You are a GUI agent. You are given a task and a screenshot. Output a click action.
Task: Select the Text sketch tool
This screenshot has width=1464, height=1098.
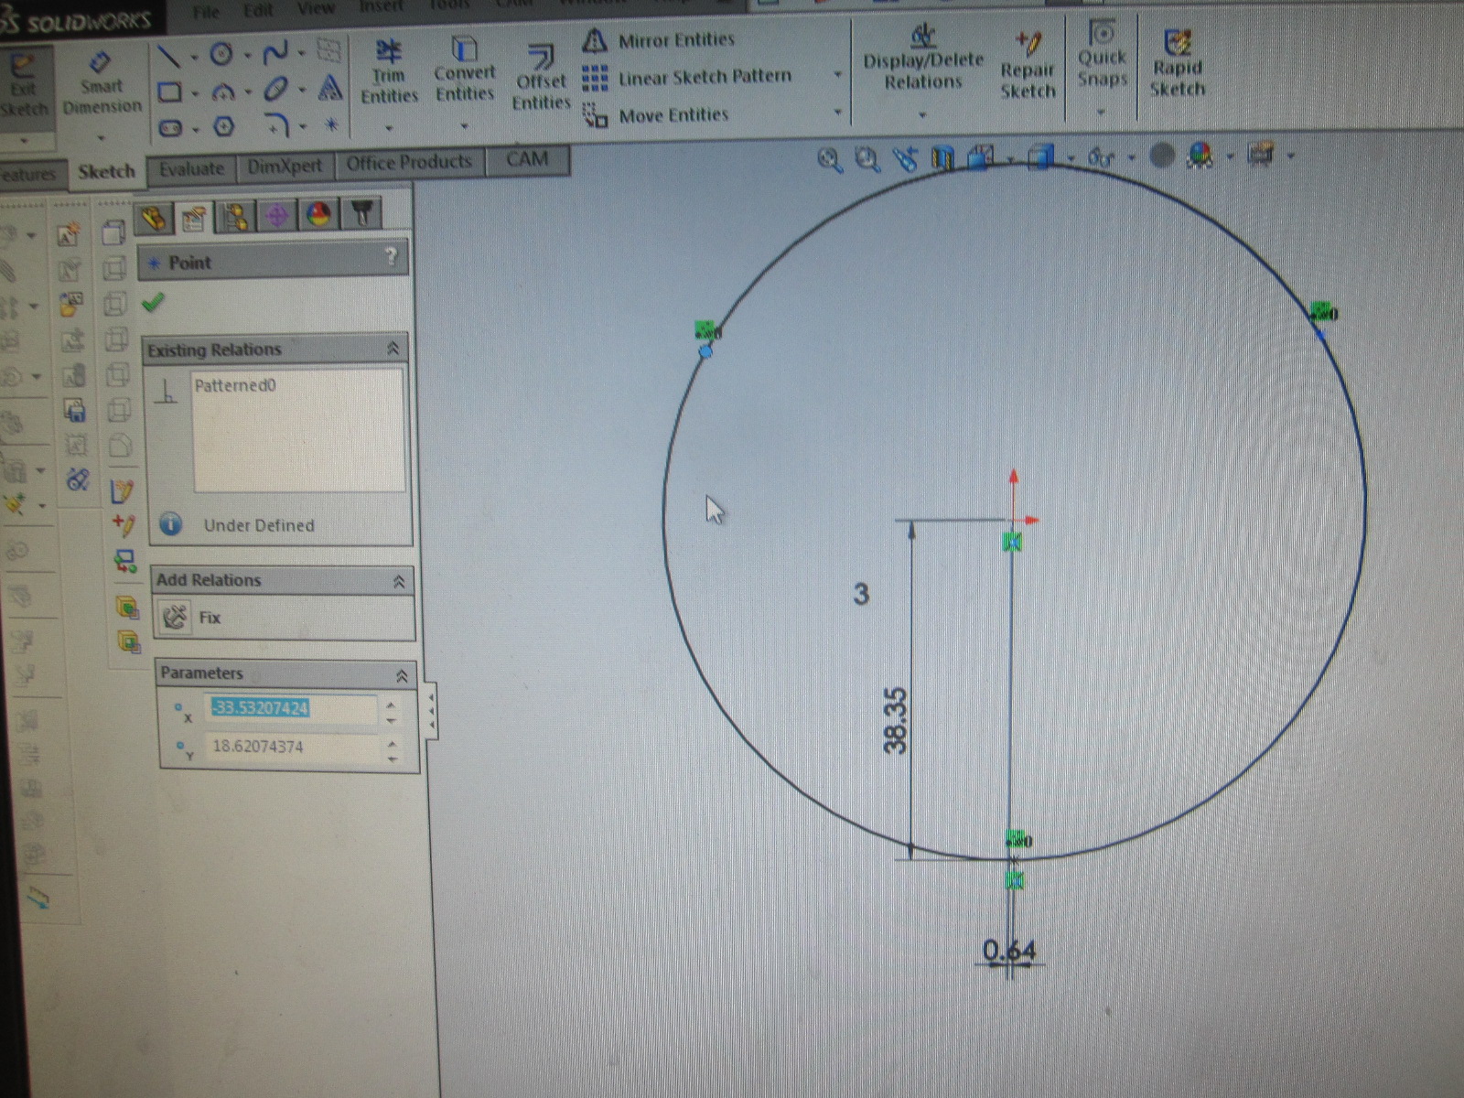(x=330, y=88)
